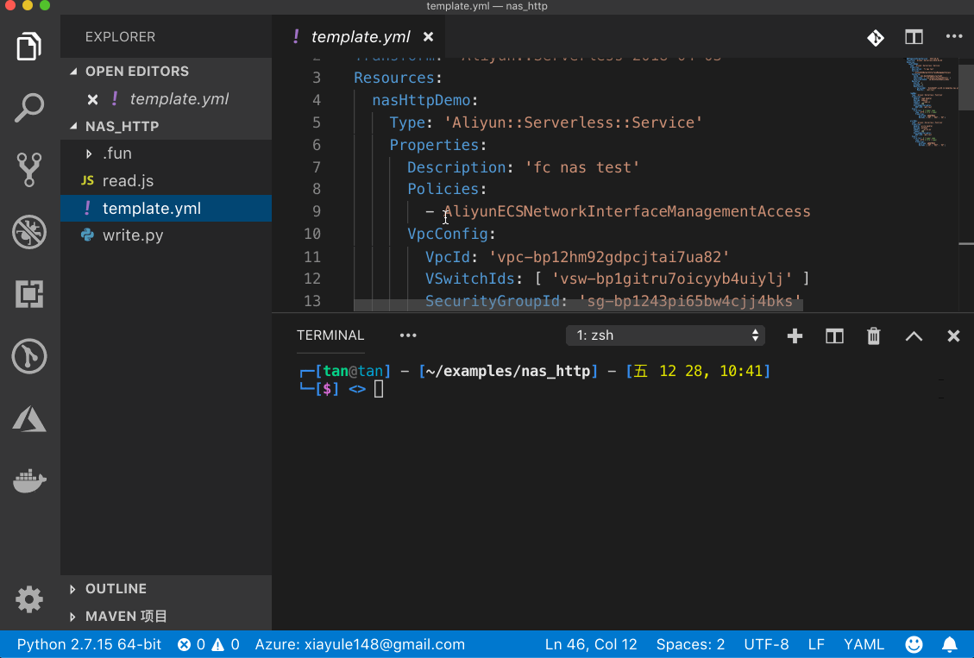Image resolution: width=974 pixels, height=658 pixels.
Task: Click the TERMINAL panel tab
Action: click(330, 335)
